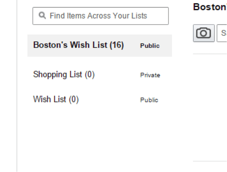Click the (0) count after Wish List
This screenshot has width=227, height=172.
coord(74,100)
